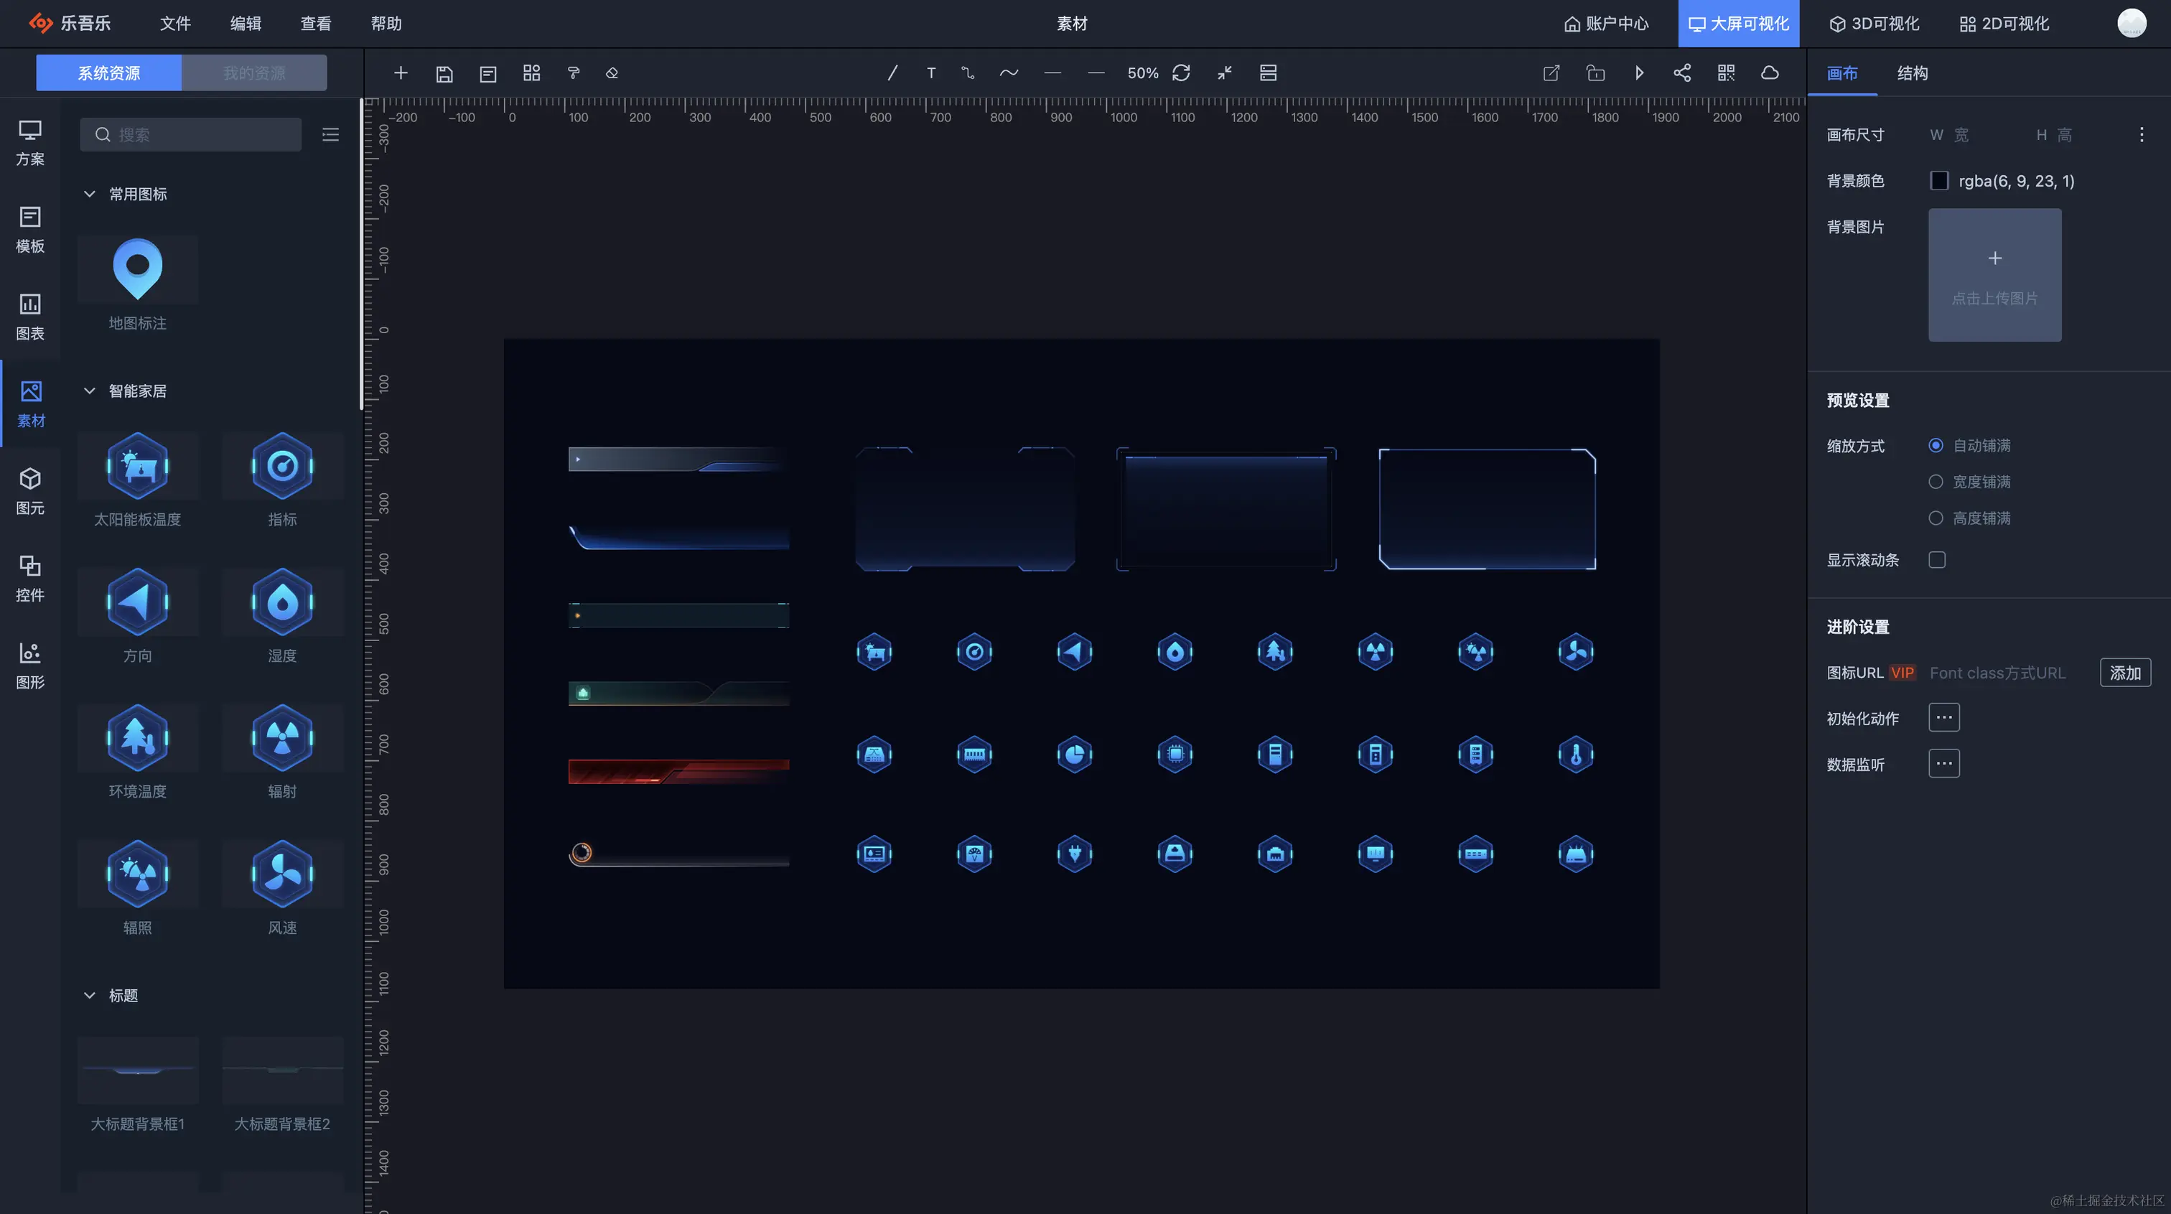Collapse the 标题 section
Screen dimensions: 2171x1214
(x=89, y=996)
